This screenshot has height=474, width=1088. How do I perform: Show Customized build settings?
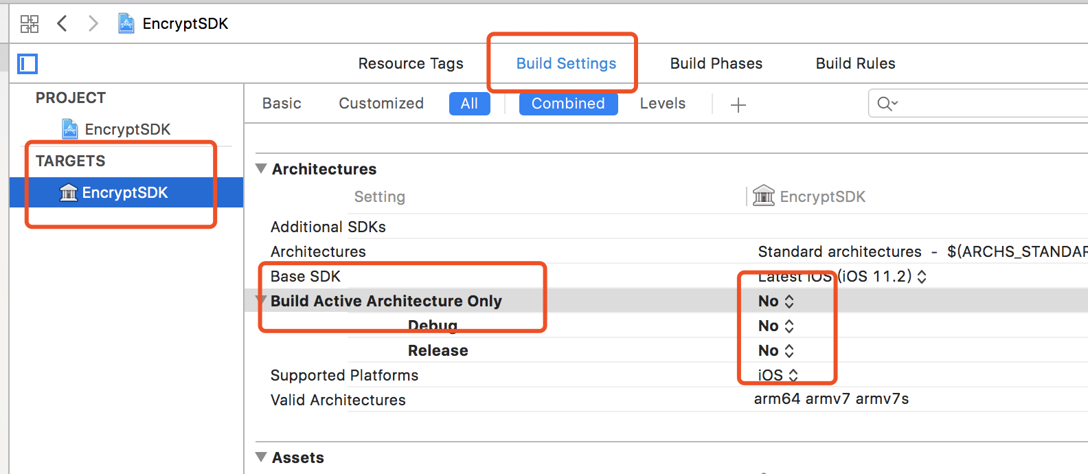point(381,104)
